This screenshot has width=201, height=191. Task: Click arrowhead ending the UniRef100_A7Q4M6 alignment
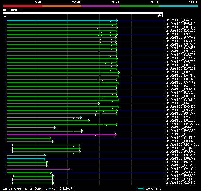[80, 149]
